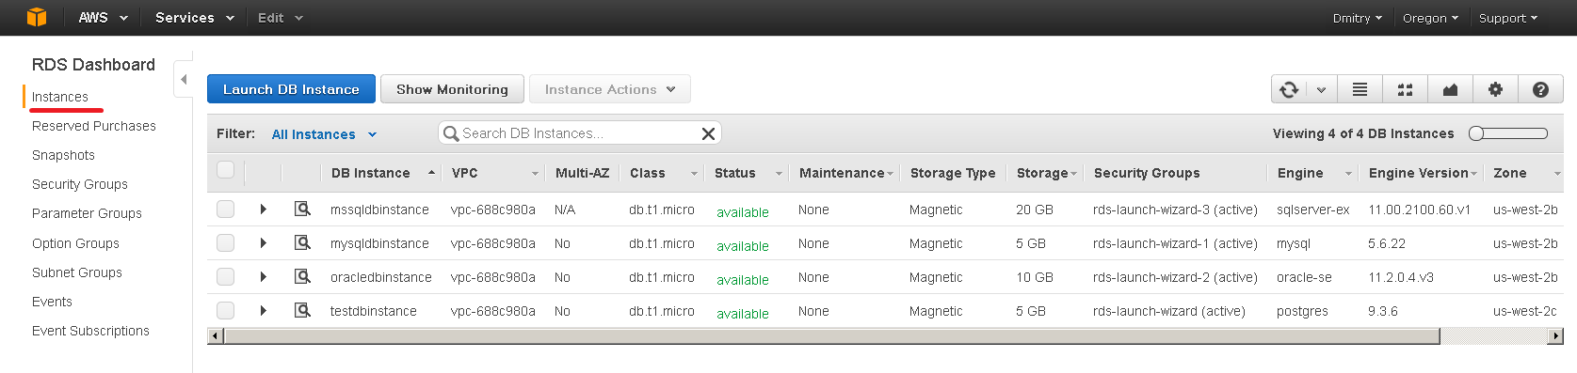Collapse the RDS Dashboard sidebar arrow

tap(184, 80)
